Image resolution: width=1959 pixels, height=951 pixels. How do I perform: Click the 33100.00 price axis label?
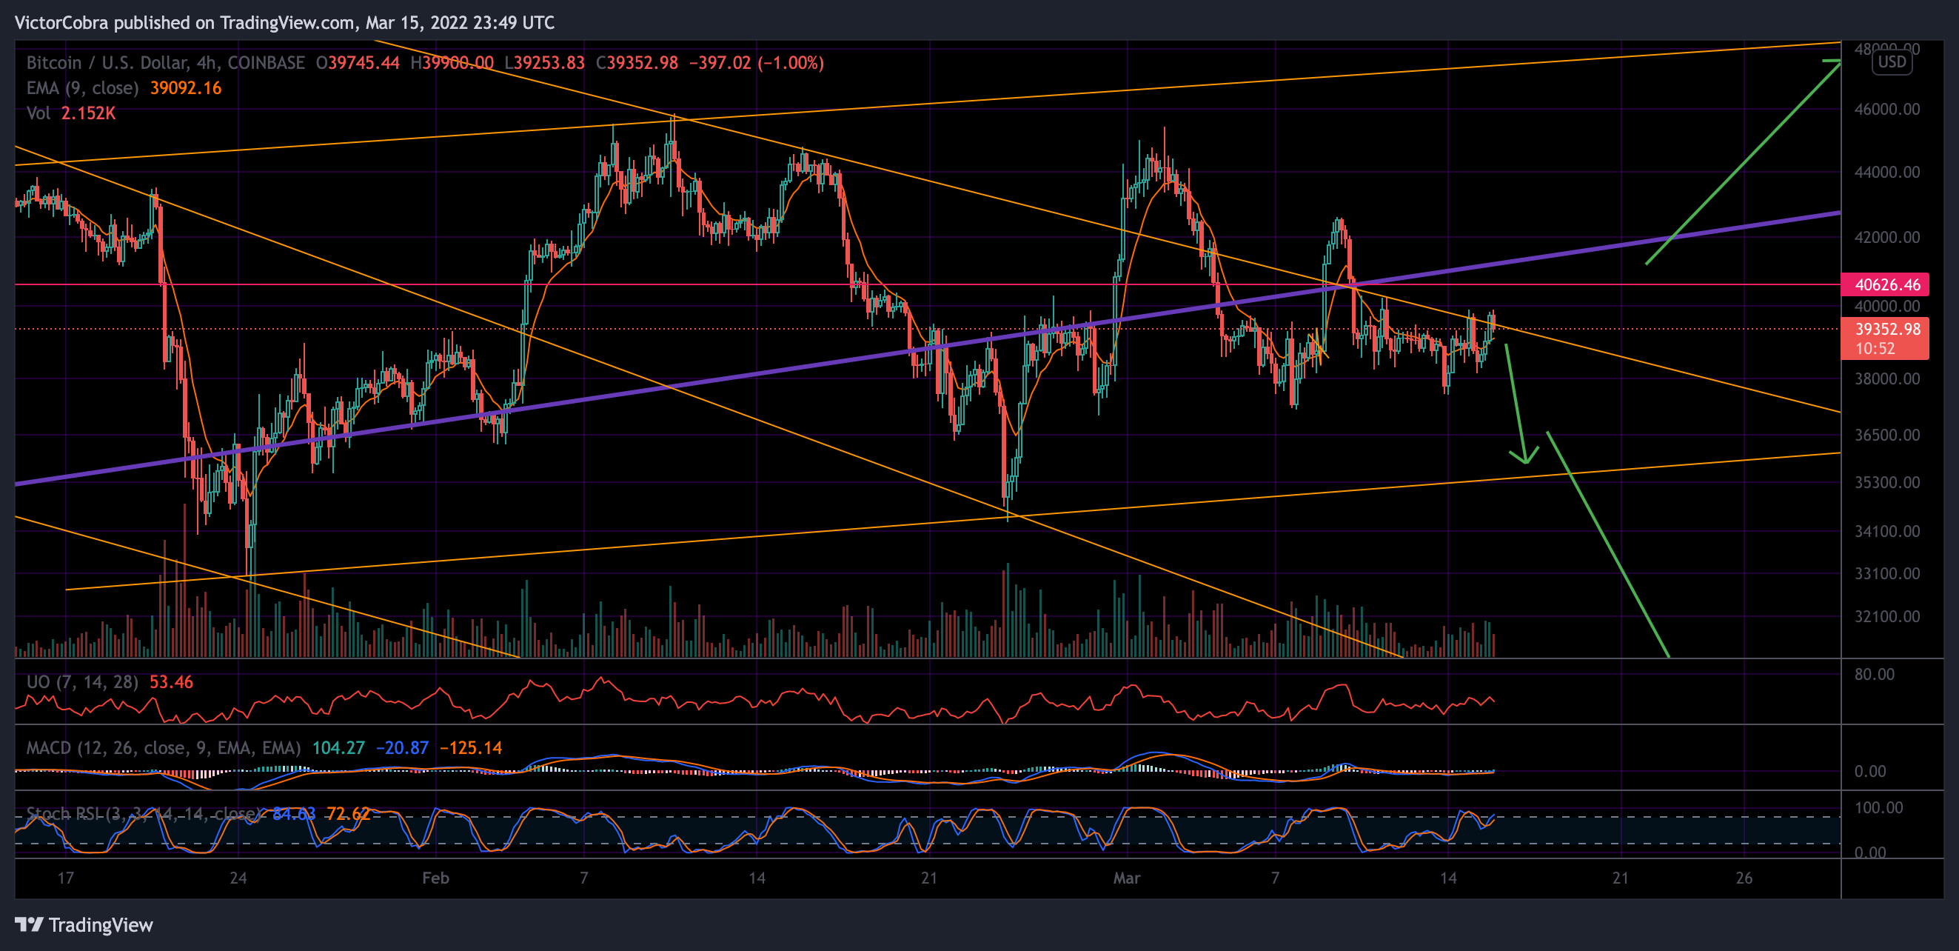[x=1886, y=573]
